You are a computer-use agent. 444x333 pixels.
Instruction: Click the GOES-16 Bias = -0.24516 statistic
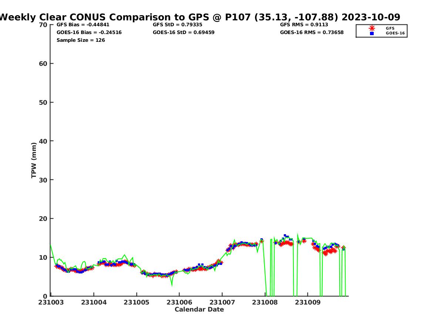point(89,33)
